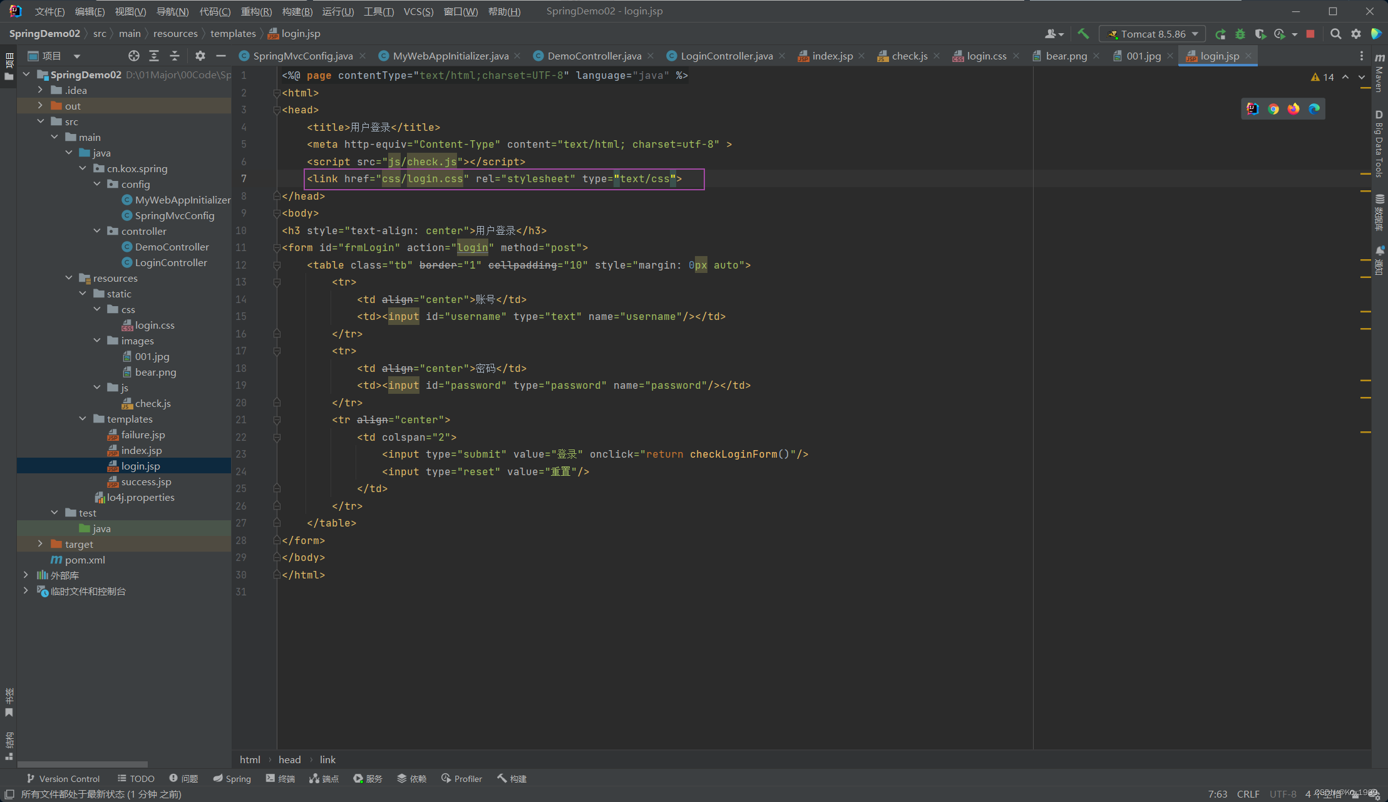Collapse the resources folder
1388x802 pixels.
point(69,278)
